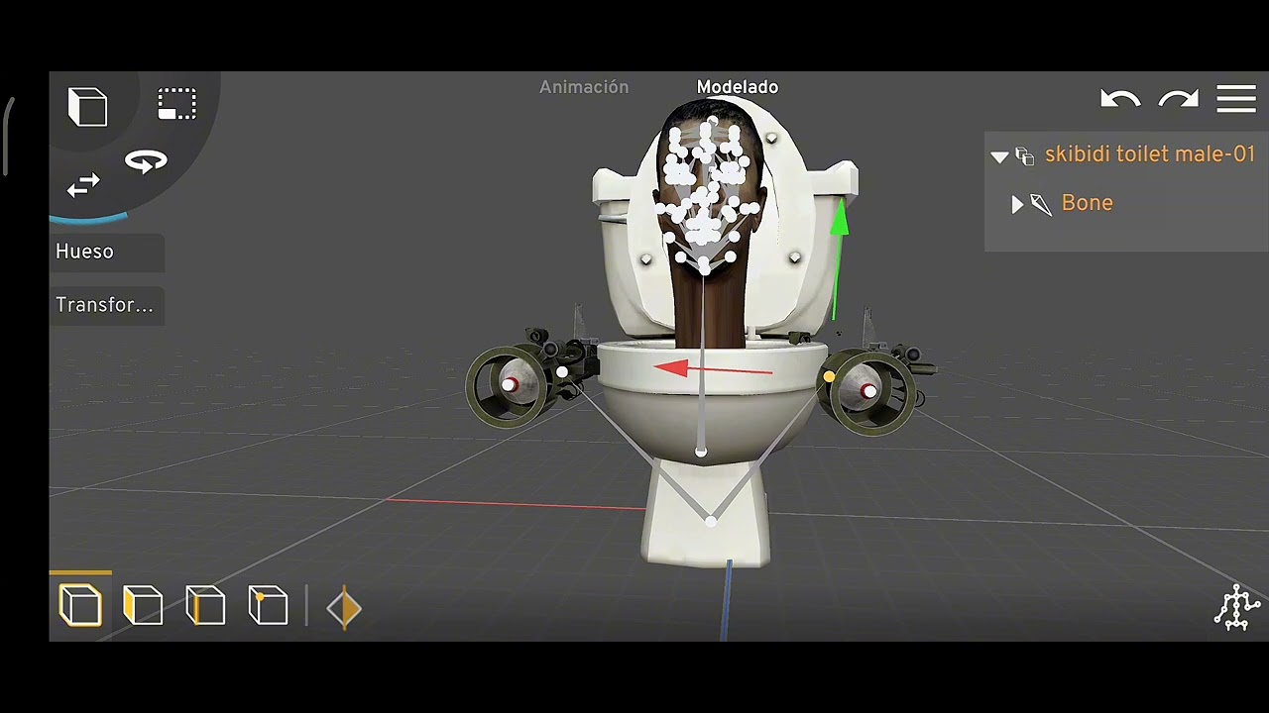Open the Hueso menu button
1269x713 pixels.
coord(107,252)
